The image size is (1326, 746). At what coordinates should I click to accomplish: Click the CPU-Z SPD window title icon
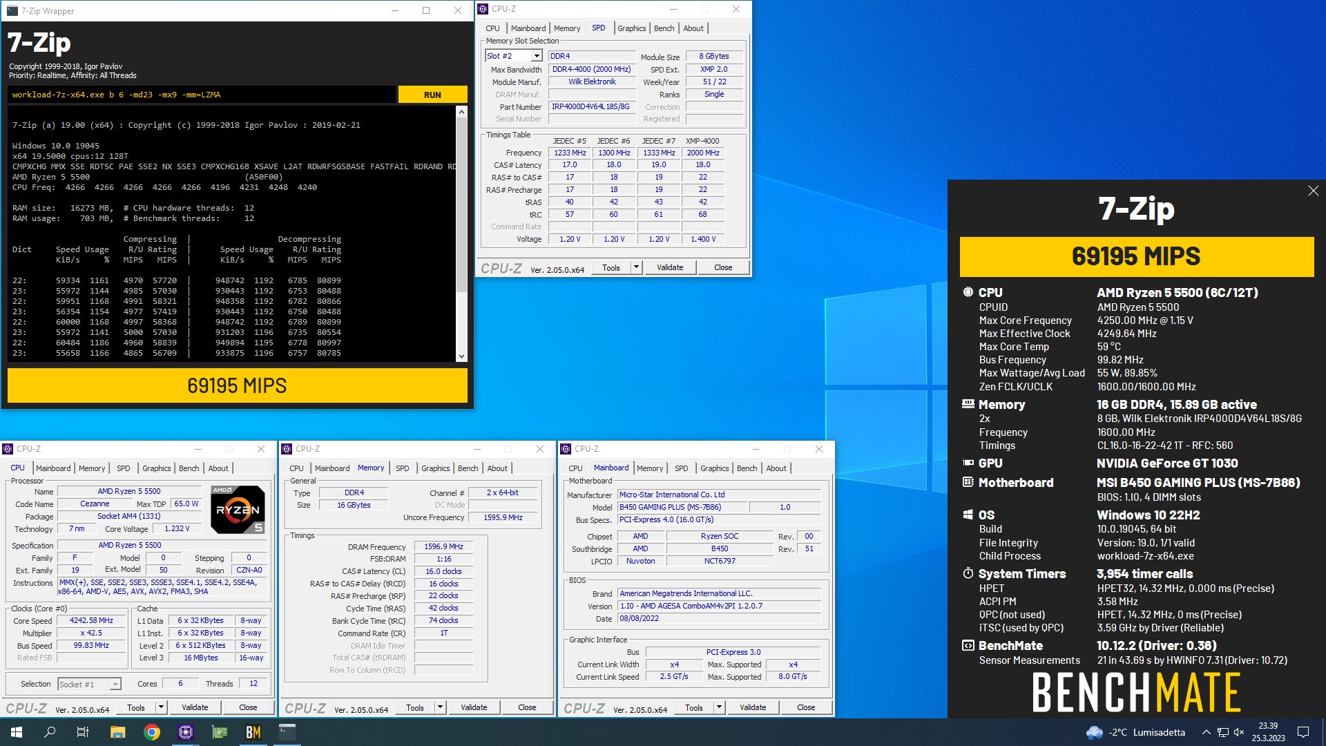[x=483, y=9]
